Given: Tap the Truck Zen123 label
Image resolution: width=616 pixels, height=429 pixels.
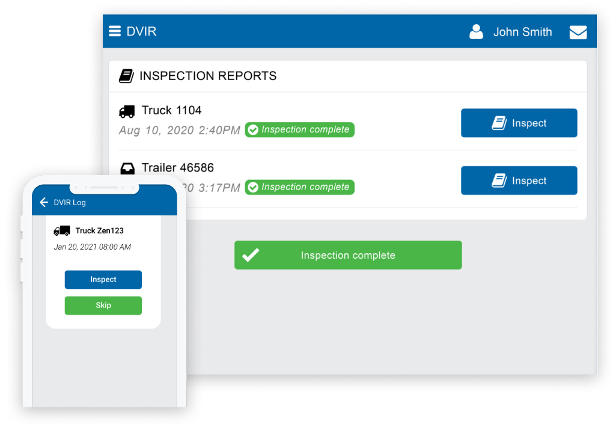Looking at the screenshot, I should [x=99, y=231].
